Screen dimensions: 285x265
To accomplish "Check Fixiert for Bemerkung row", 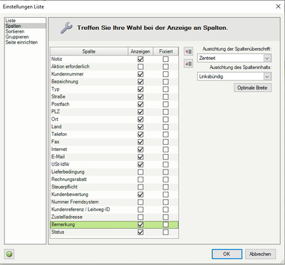I will pyautogui.click(x=166, y=224).
